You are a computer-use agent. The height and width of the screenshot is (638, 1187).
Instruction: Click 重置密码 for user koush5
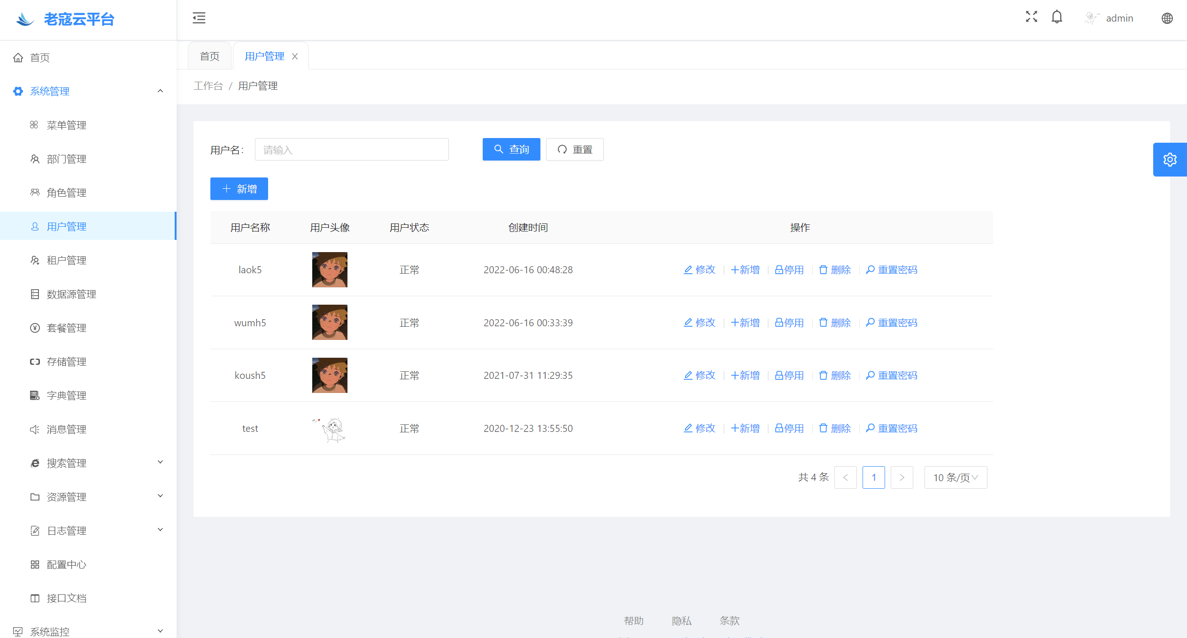tap(891, 376)
